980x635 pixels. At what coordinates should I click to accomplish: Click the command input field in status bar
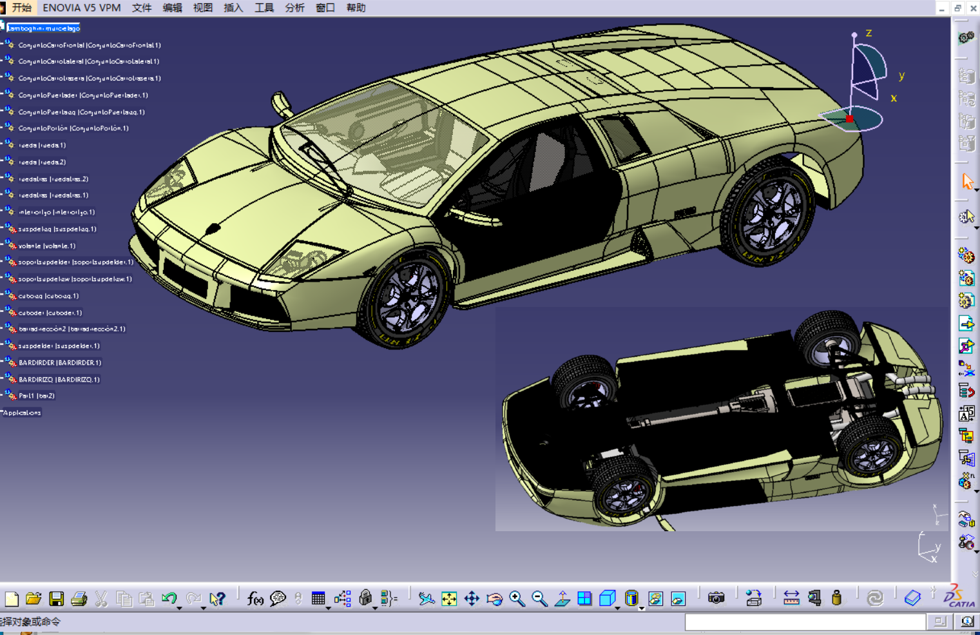[x=805, y=621]
